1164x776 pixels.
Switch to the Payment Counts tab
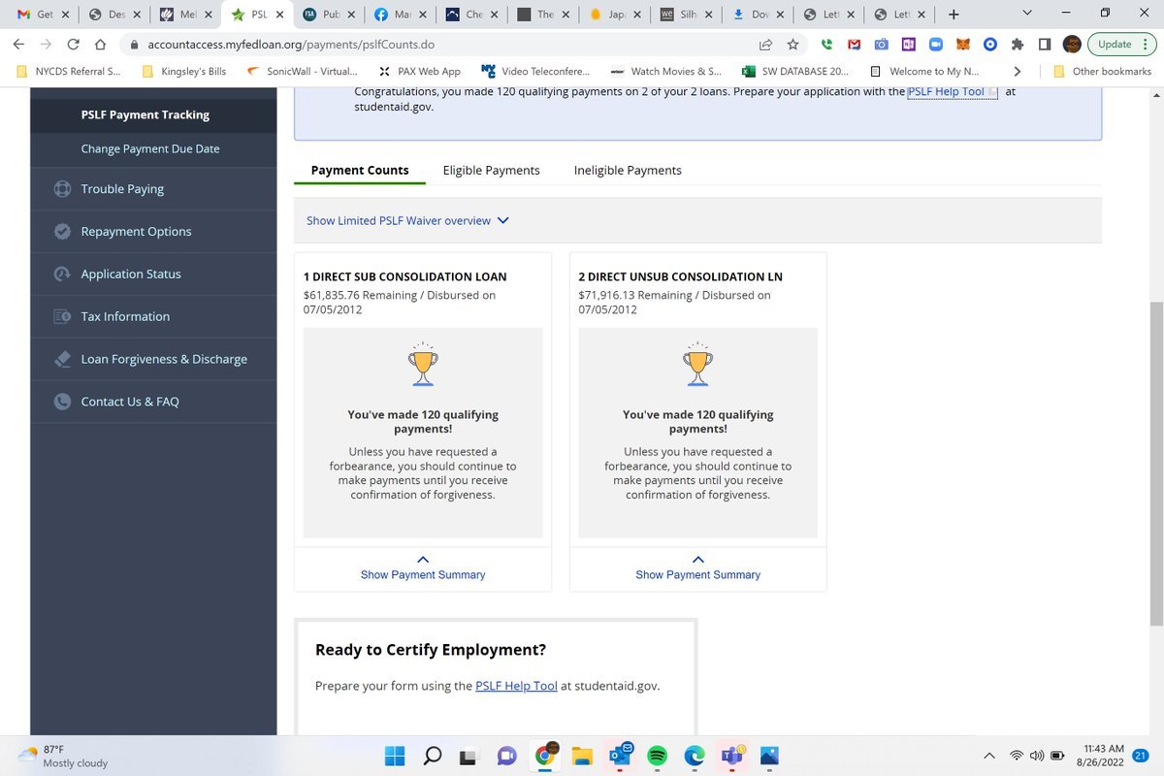360,171
